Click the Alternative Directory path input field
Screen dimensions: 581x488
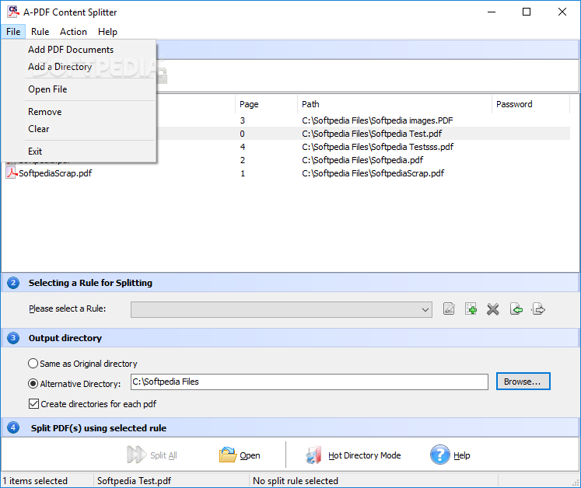tap(310, 382)
